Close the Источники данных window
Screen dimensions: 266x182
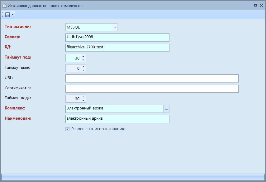tap(261, 5)
